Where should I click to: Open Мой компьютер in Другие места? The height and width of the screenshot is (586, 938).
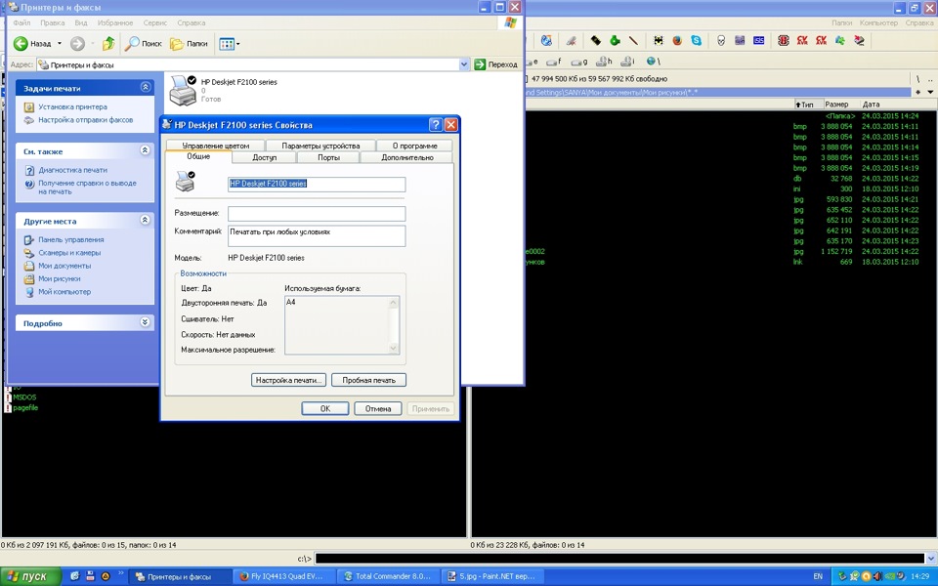click(x=64, y=292)
